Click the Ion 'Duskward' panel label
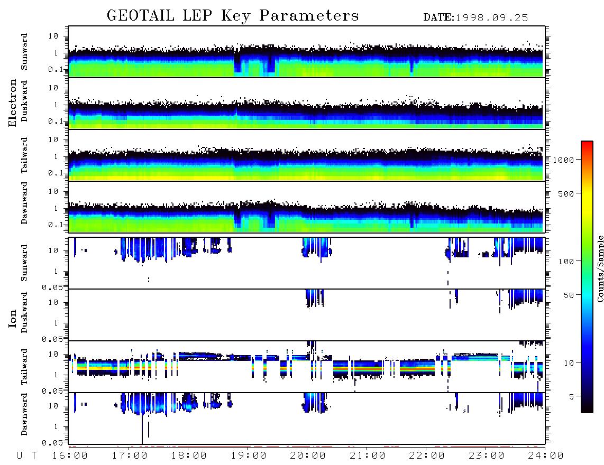This screenshot has height=465, width=604. (x=24, y=312)
